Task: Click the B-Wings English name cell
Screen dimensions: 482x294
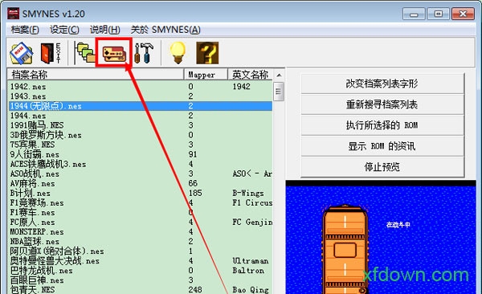Action: click(x=248, y=193)
